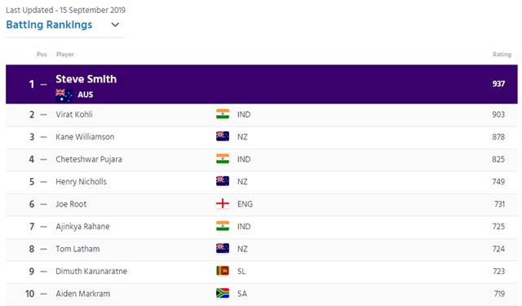Expand the Batting Rankings dropdown chevron
The image size is (522, 306).
click(115, 24)
